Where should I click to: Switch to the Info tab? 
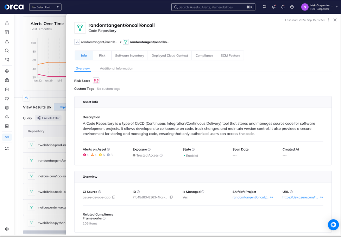(x=84, y=55)
